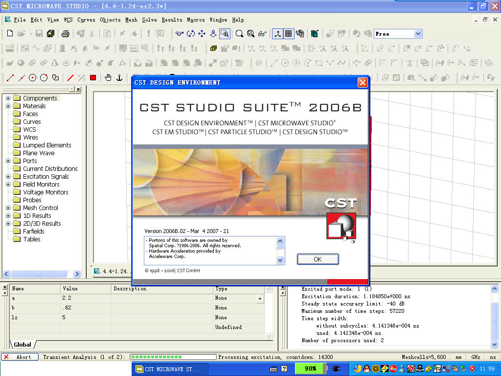Click the teal cutting plane icon
Image resolution: width=501 pixels, height=376 pixels.
click(x=315, y=34)
